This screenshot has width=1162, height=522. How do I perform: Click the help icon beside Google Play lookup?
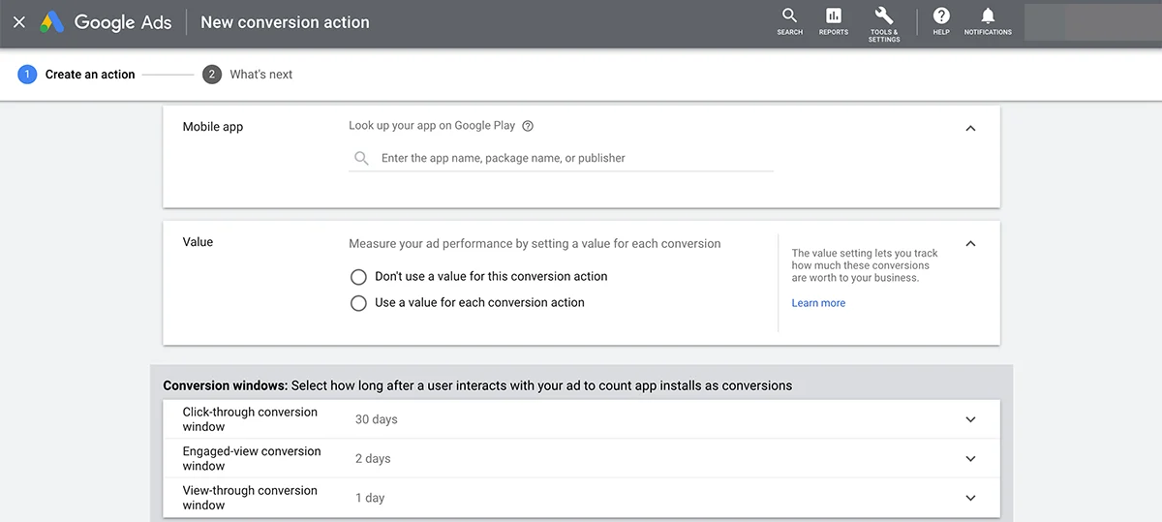[528, 126]
